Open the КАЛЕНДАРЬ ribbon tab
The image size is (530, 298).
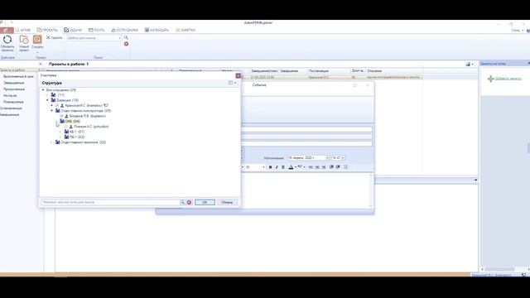(157, 30)
